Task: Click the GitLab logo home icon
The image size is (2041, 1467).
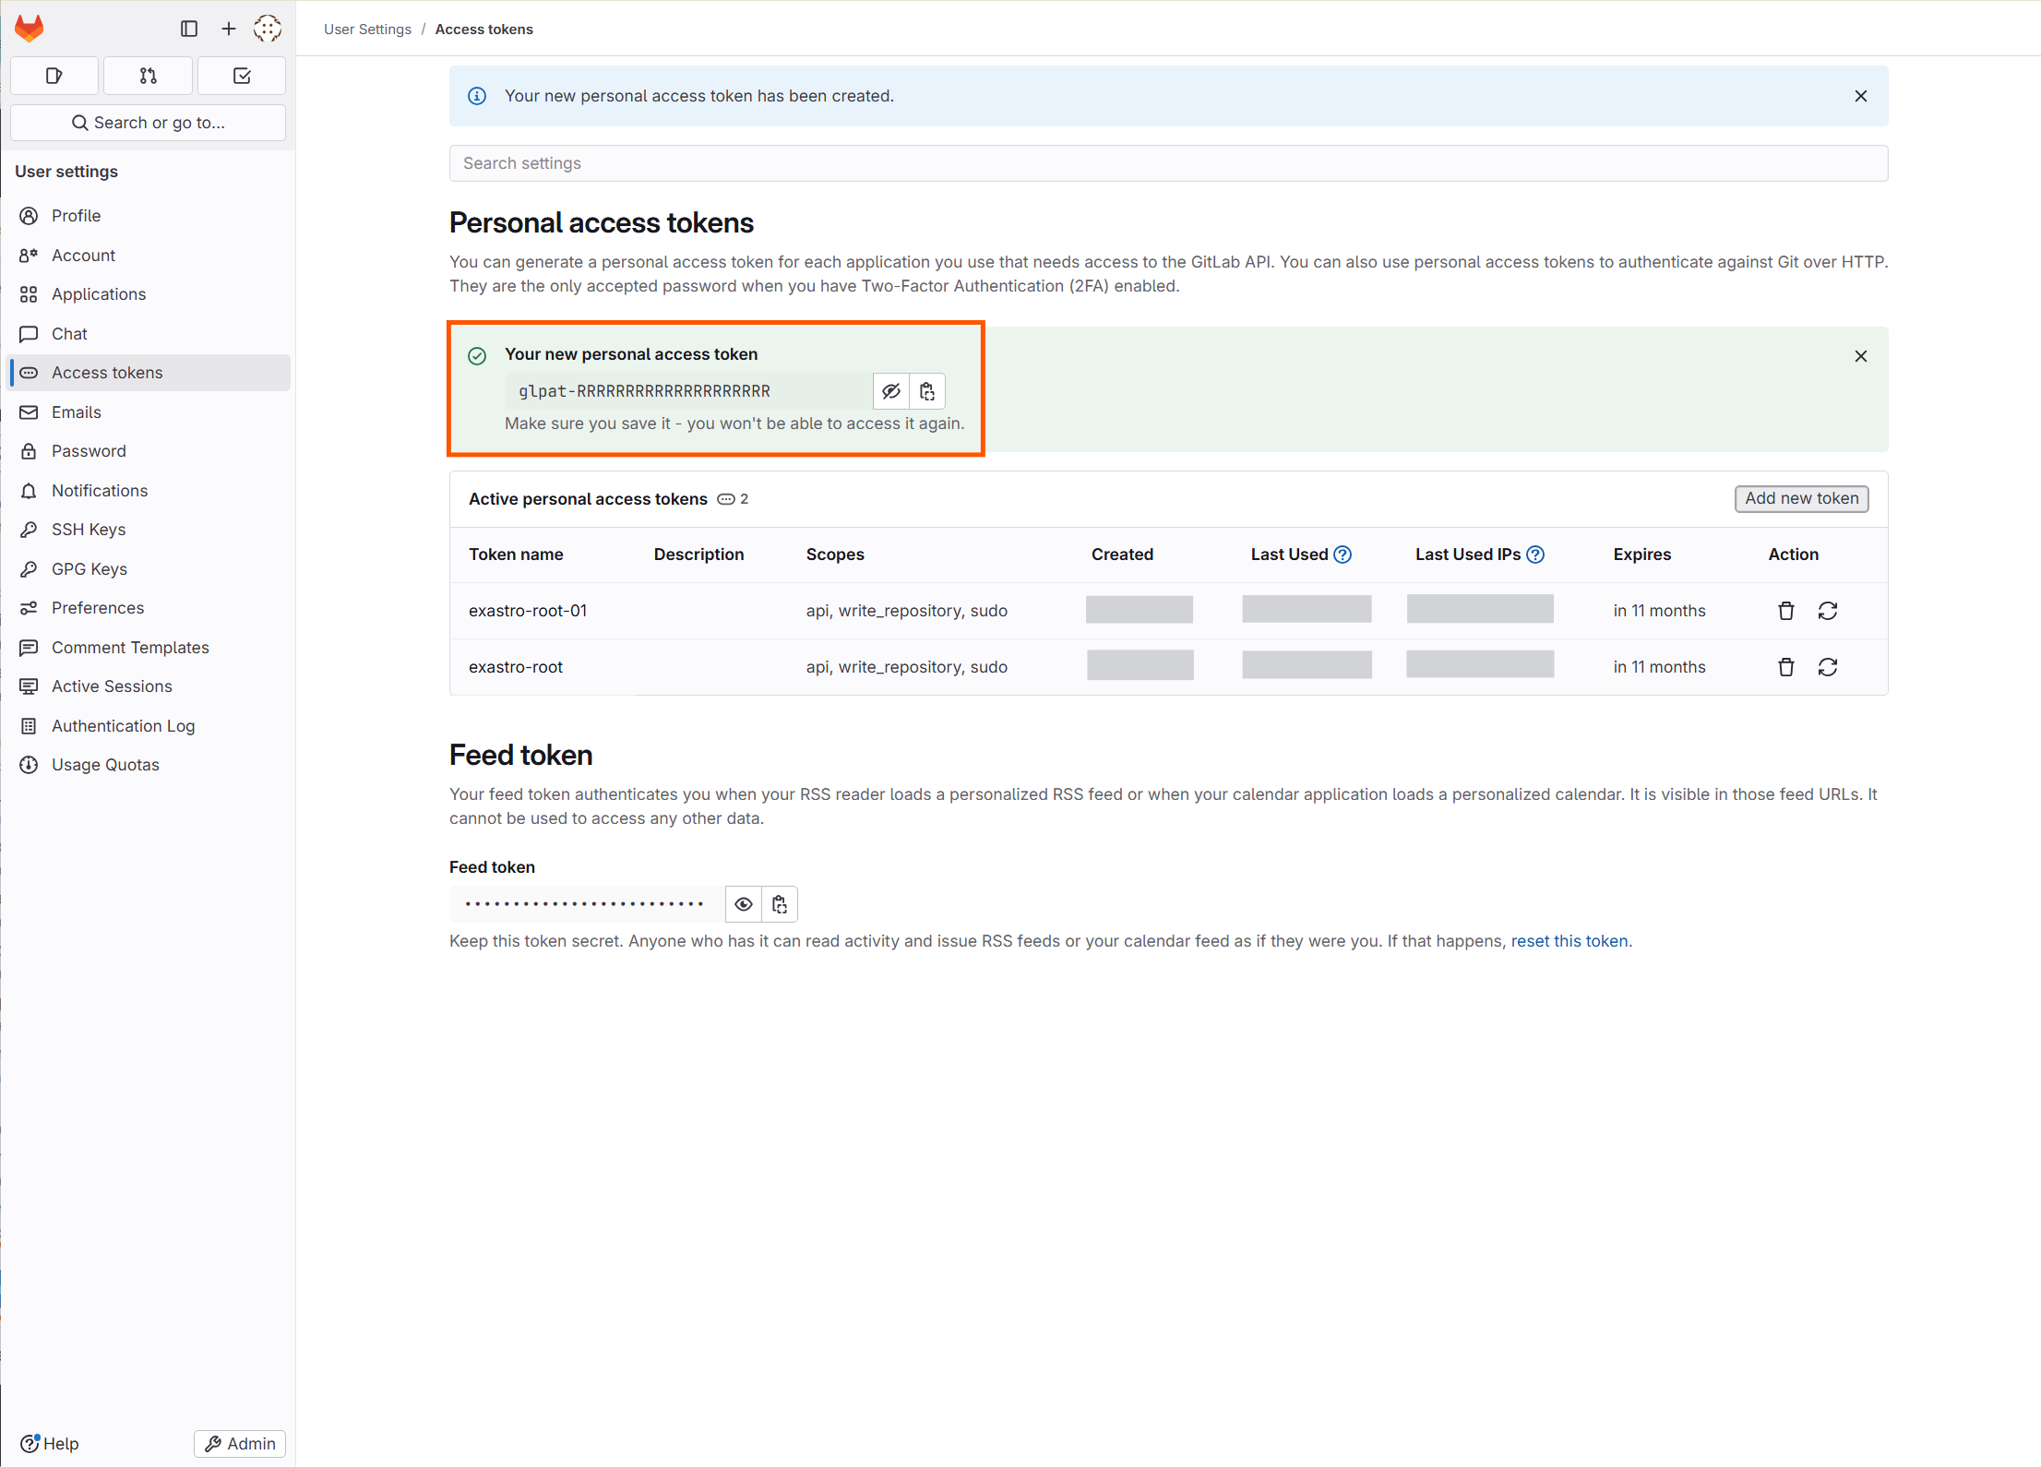Action: click(30, 29)
